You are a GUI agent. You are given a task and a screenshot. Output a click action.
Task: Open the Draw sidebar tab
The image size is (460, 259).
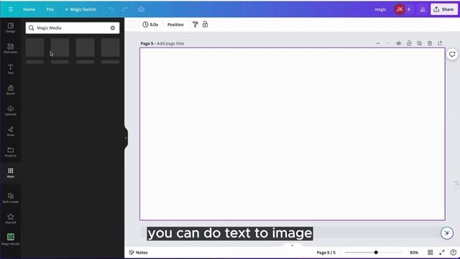[x=11, y=131]
